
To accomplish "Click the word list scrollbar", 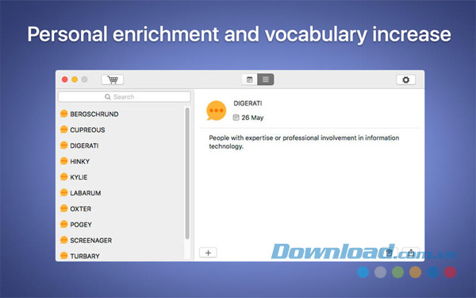I will (x=187, y=173).
